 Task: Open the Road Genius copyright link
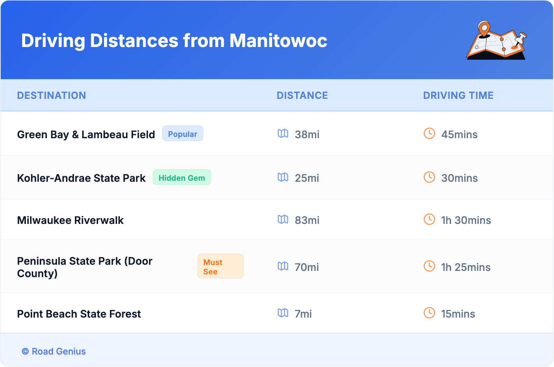coord(54,351)
